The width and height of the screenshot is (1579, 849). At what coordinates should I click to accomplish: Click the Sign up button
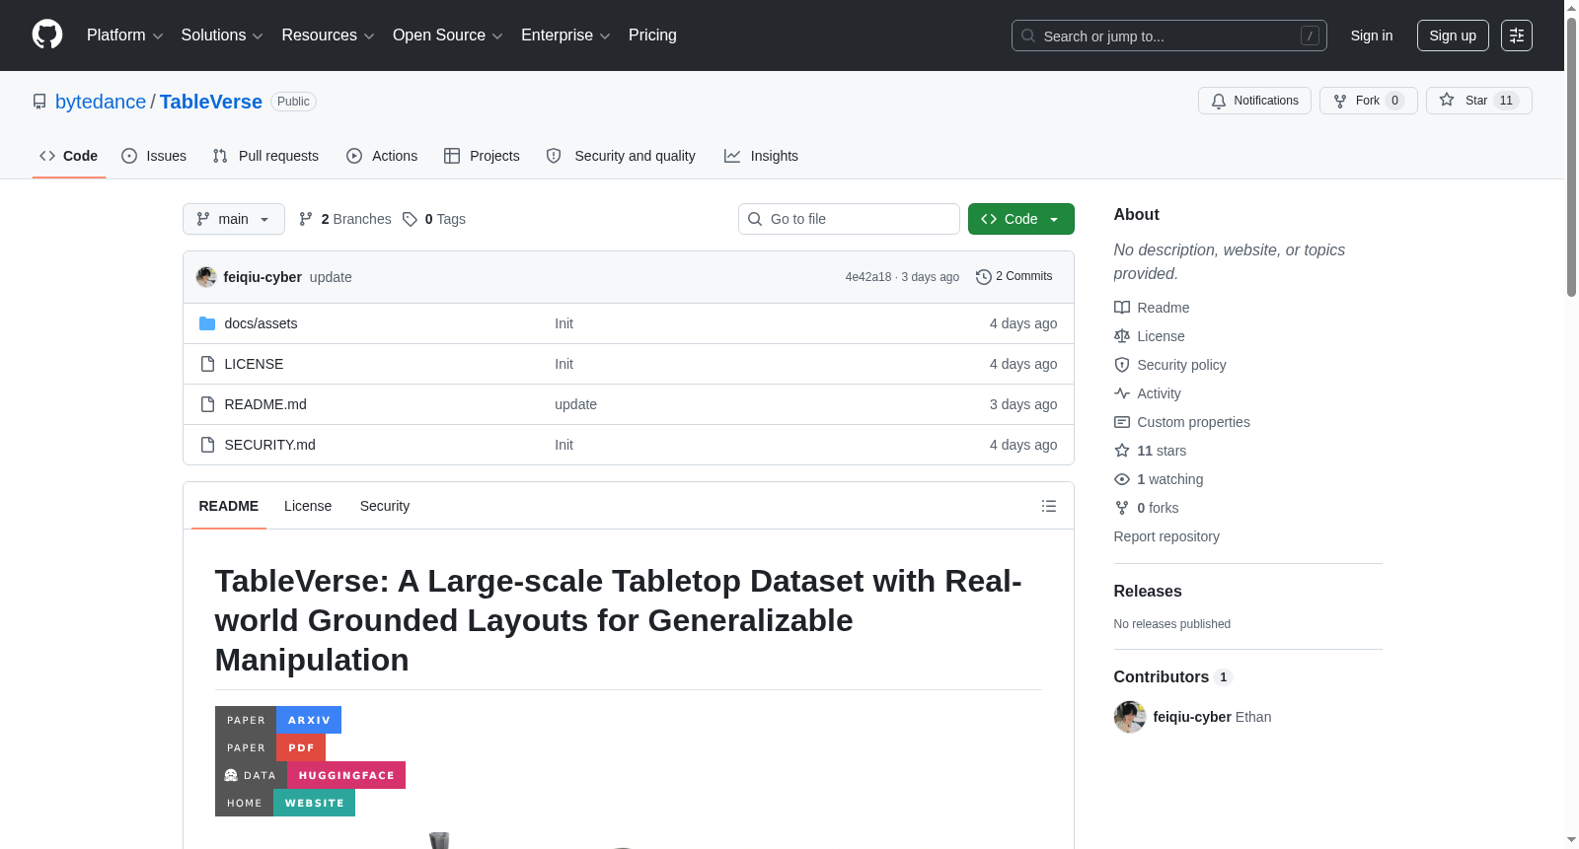coord(1453,35)
